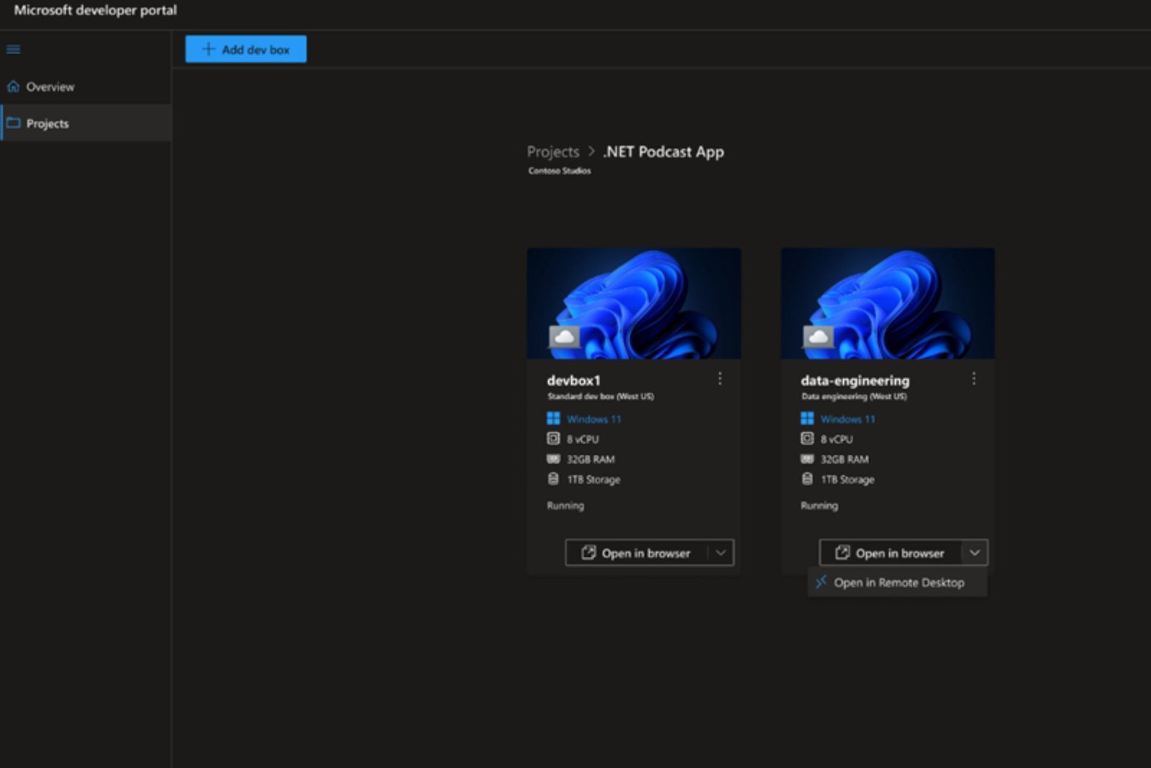Click the .NET Podcast App breadcrumb title
Screen dimensions: 1151x768
pos(663,152)
